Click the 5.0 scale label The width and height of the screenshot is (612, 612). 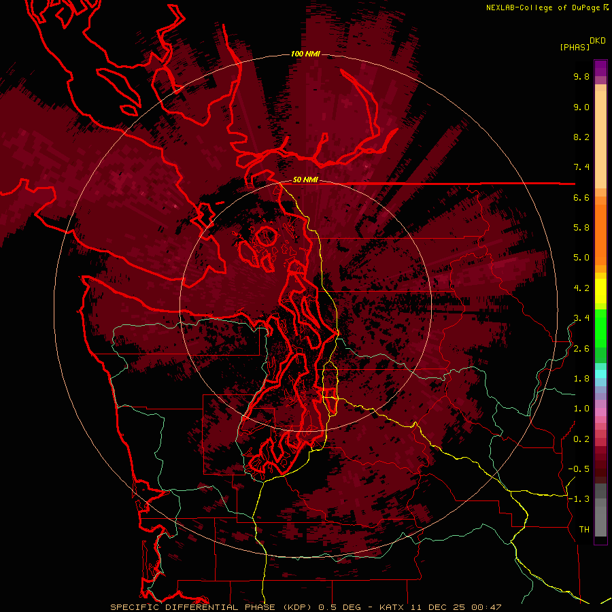(x=581, y=258)
